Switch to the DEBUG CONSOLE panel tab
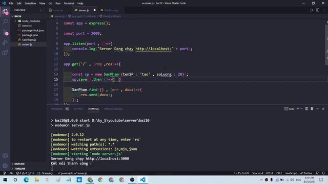 point(113,109)
